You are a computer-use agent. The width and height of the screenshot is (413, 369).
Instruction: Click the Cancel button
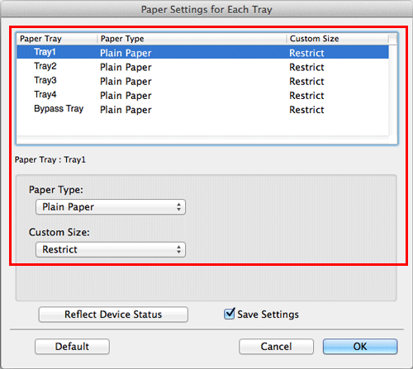(276, 347)
